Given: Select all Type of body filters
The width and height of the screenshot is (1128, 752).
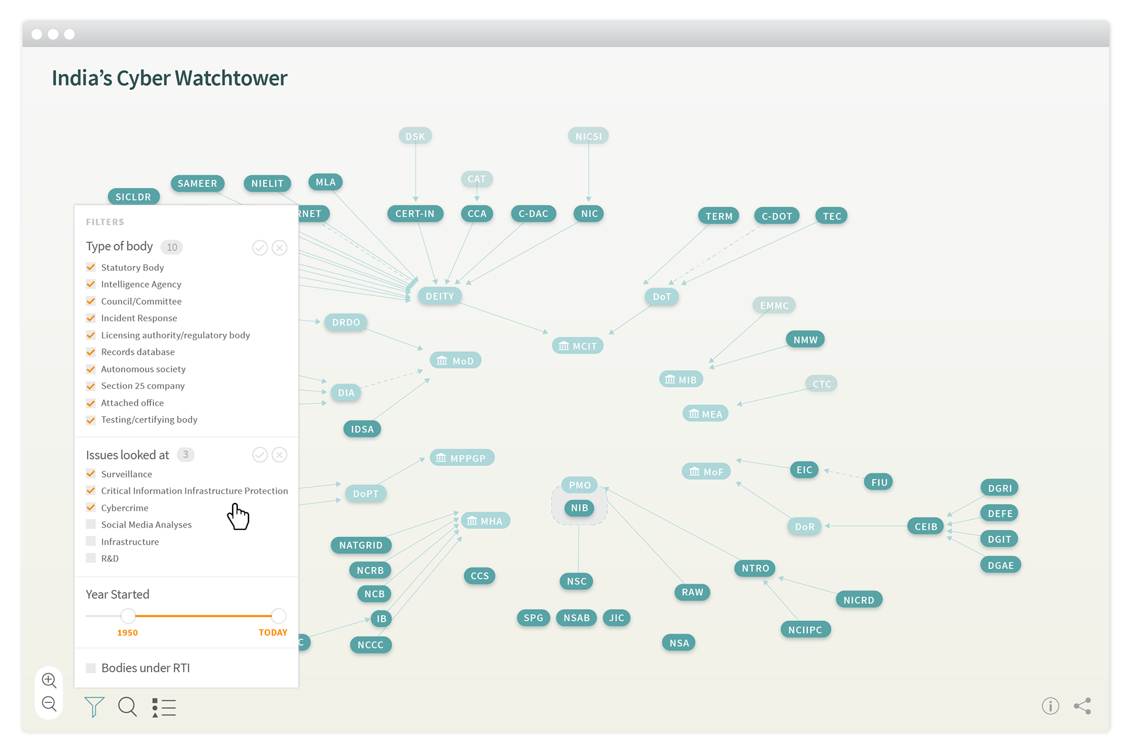Looking at the screenshot, I should 260,248.
